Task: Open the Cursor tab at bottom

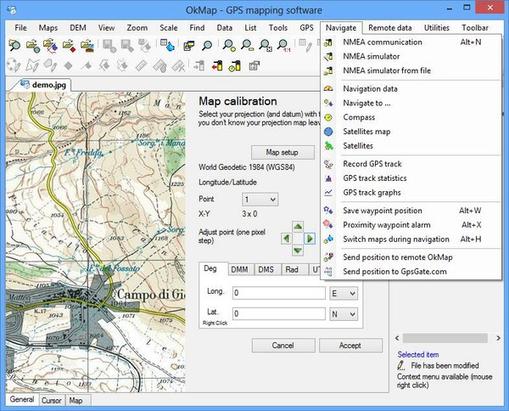Action: (51, 400)
